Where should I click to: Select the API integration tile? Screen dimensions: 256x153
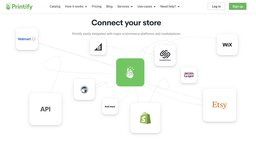click(x=45, y=109)
